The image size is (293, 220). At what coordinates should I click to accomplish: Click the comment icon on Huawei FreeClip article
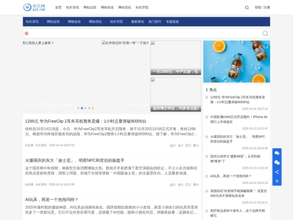coord(188,145)
